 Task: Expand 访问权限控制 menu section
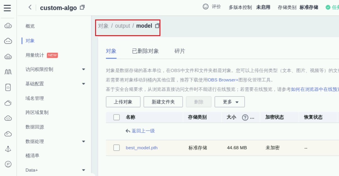point(83,69)
